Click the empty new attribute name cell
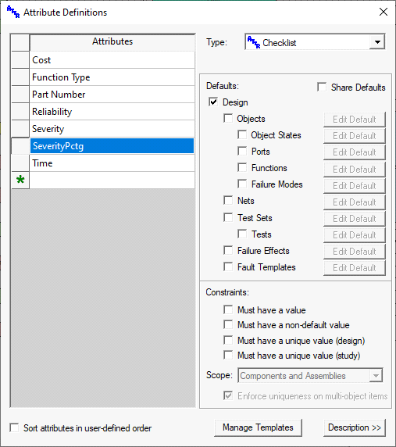Image resolution: width=396 pixels, height=447 pixels. [112, 181]
